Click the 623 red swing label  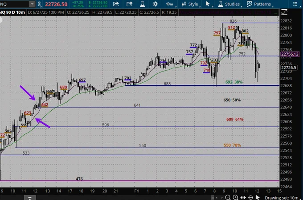[28, 113]
